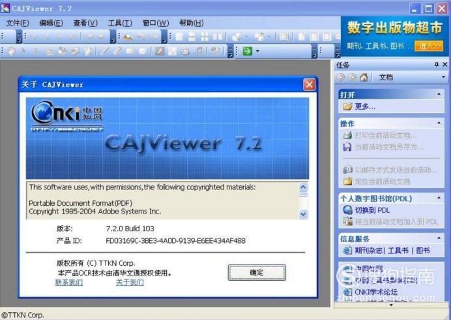Open the 文件(F) menu

(x=18, y=23)
